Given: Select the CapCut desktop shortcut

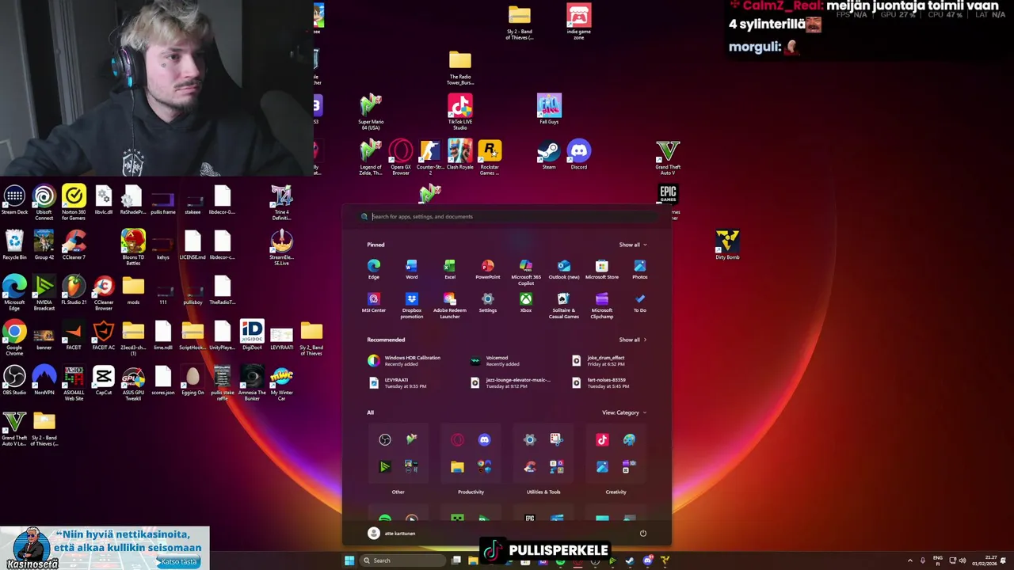Looking at the screenshot, I should [104, 380].
